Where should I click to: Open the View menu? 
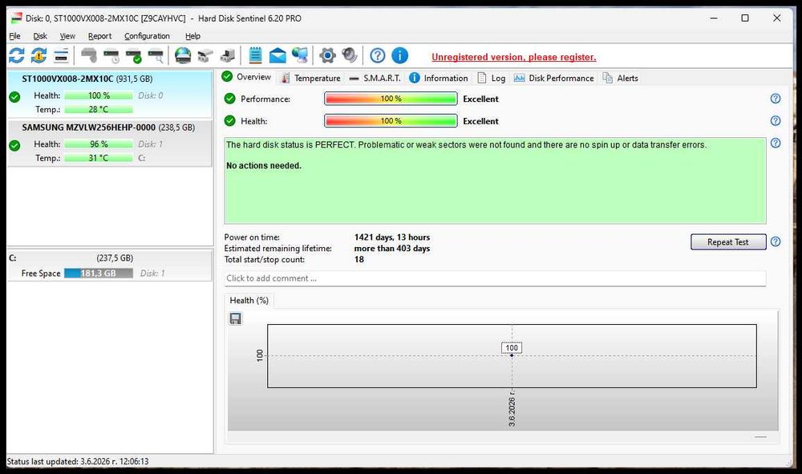pos(67,36)
